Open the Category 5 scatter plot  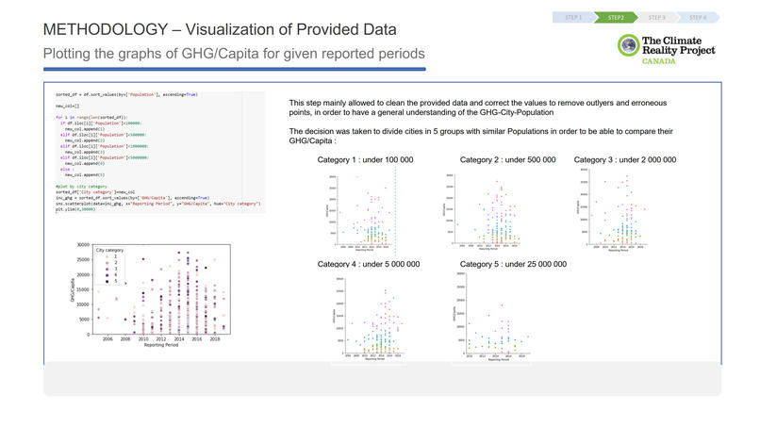click(492, 317)
